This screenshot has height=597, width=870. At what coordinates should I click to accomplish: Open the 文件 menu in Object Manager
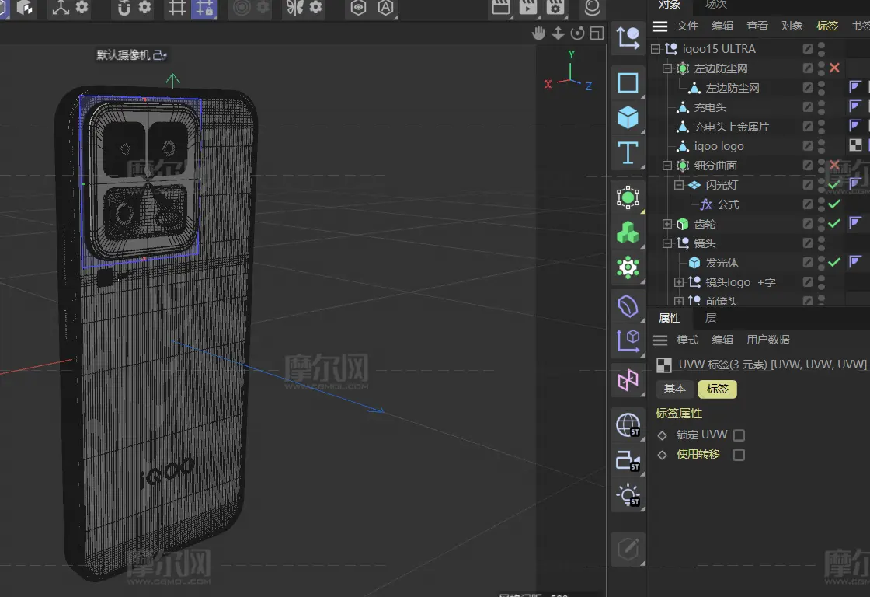point(687,26)
